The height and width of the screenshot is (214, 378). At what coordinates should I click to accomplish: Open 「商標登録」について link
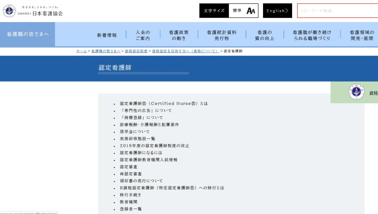pyautogui.click(x=141, y=117)
